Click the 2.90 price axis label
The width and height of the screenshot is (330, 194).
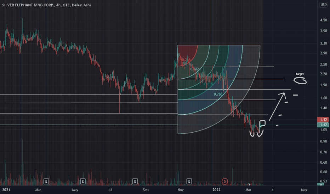[x=324, y=53]
